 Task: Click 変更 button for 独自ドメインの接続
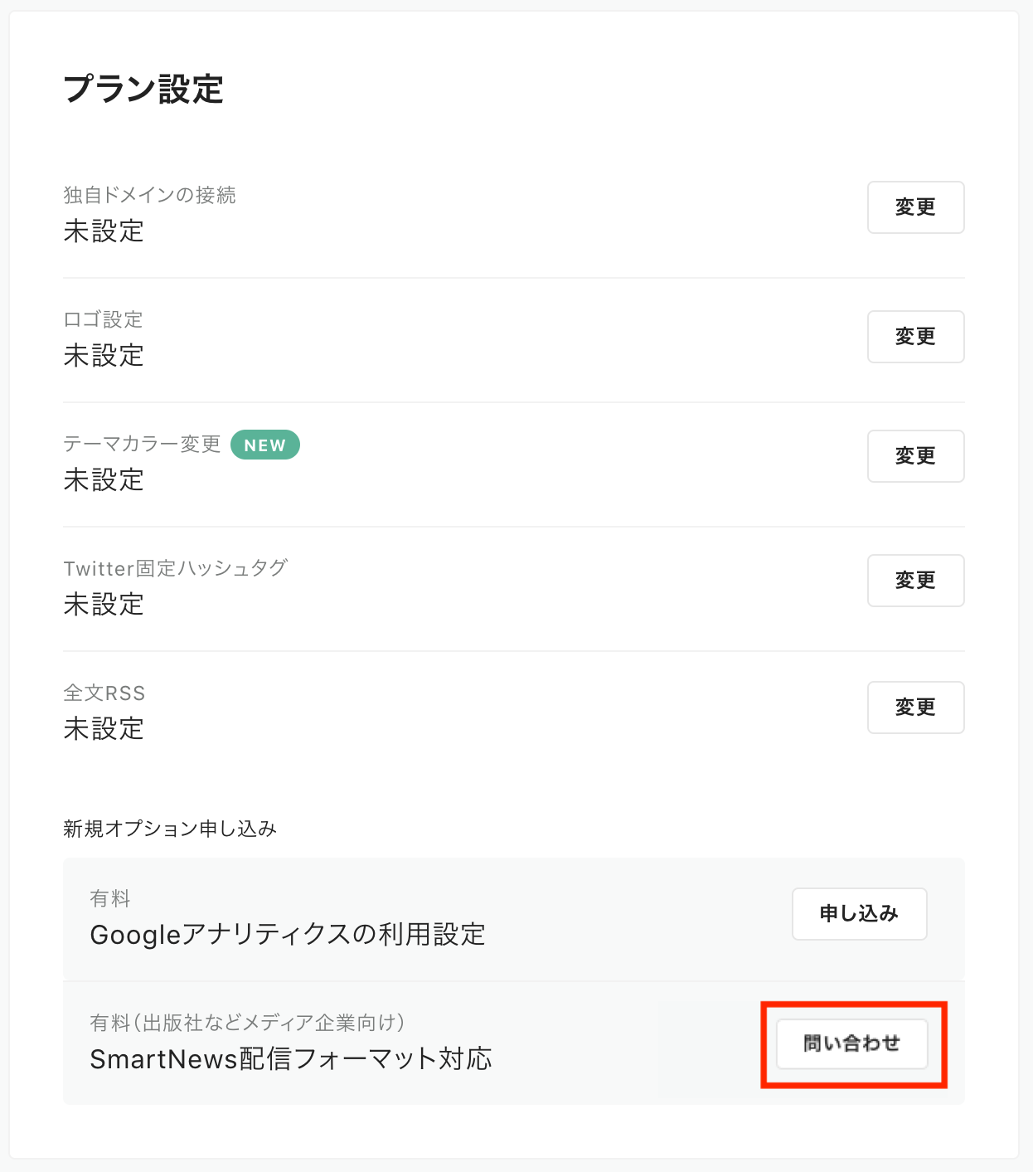click(915, 207)
